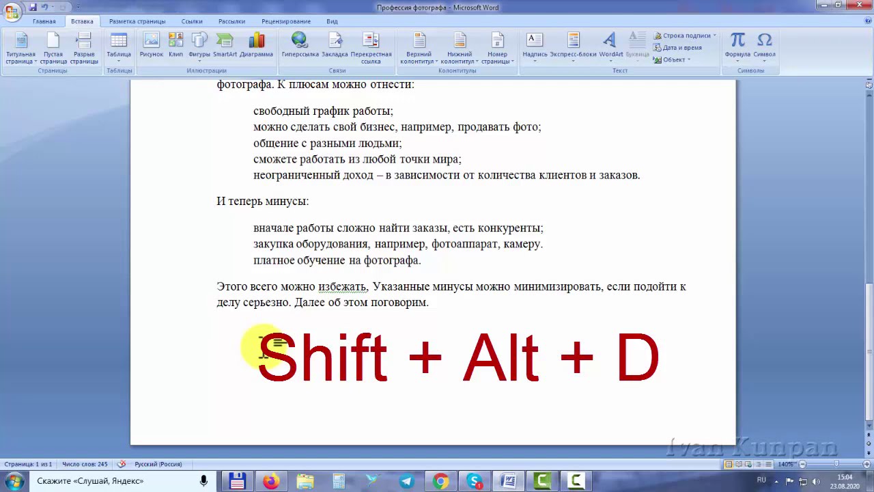Click the word 'избежать' in the document

[x=342, y=286]
